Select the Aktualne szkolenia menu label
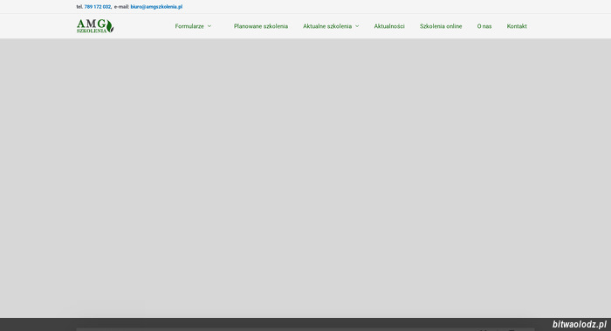611x331 pixels. (x=327, y=26)
